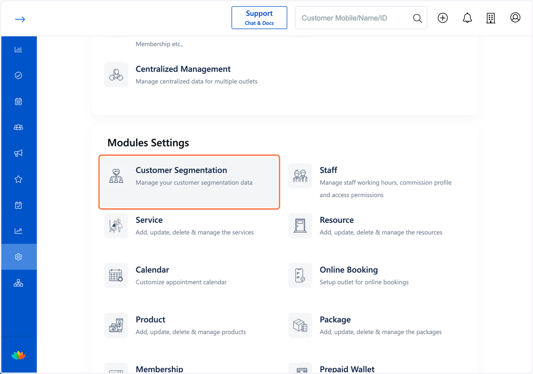Open the Package settings
This screenshot has width=533, height=374.
335,319
